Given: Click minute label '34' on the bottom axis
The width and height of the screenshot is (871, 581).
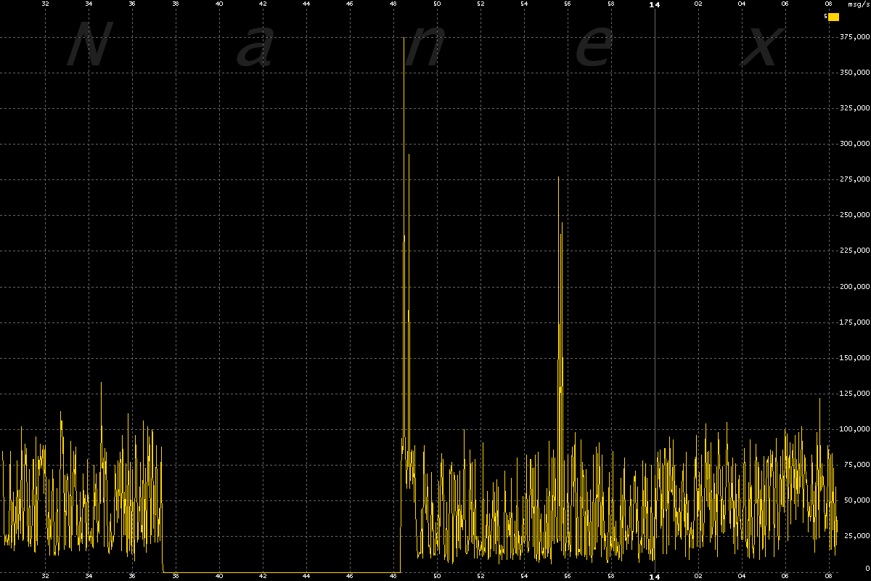Looking at the screenshot, I should tap(89, 577).
